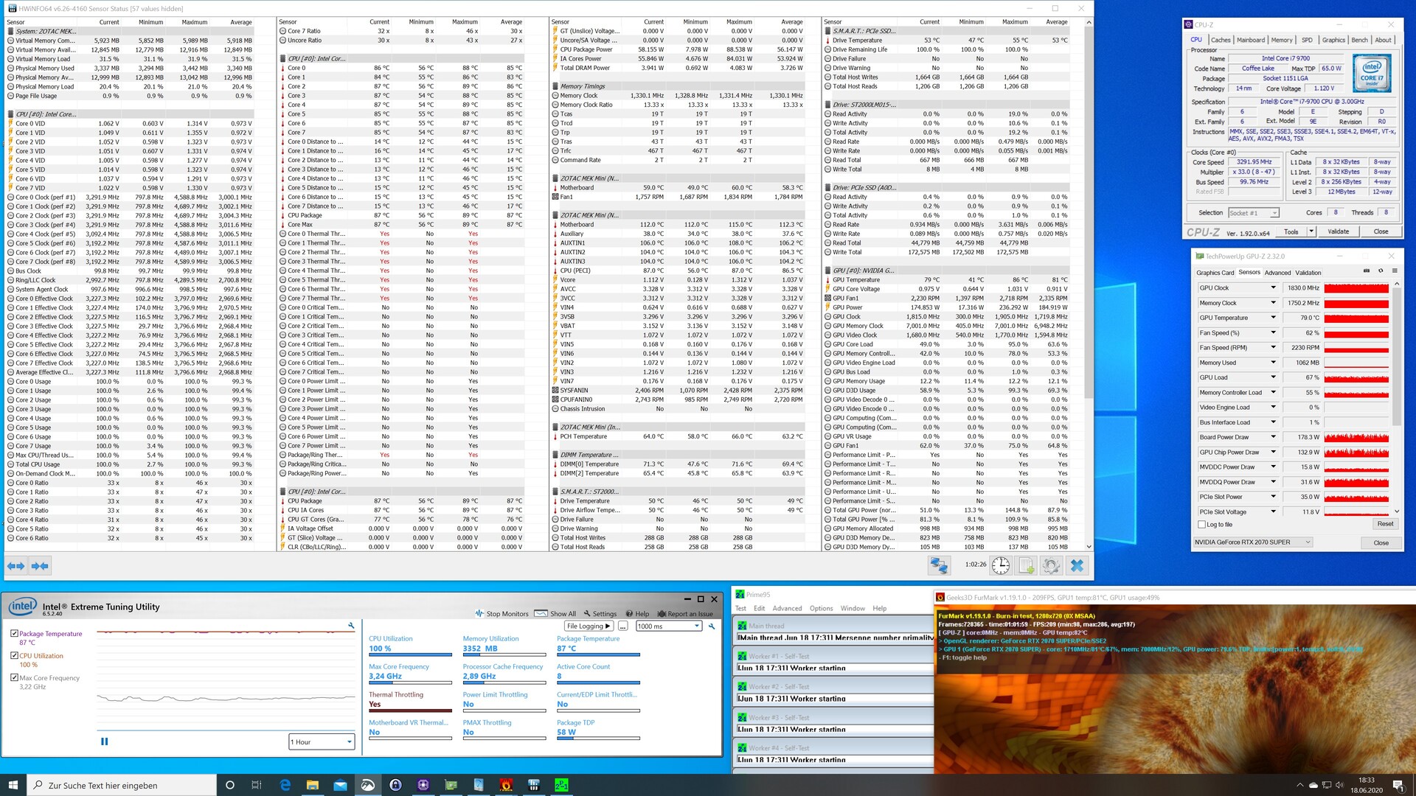The image size is (1416, 796).
Task: Open Board Power Draw sensor dropdown
Action: tap(1273, 437)
